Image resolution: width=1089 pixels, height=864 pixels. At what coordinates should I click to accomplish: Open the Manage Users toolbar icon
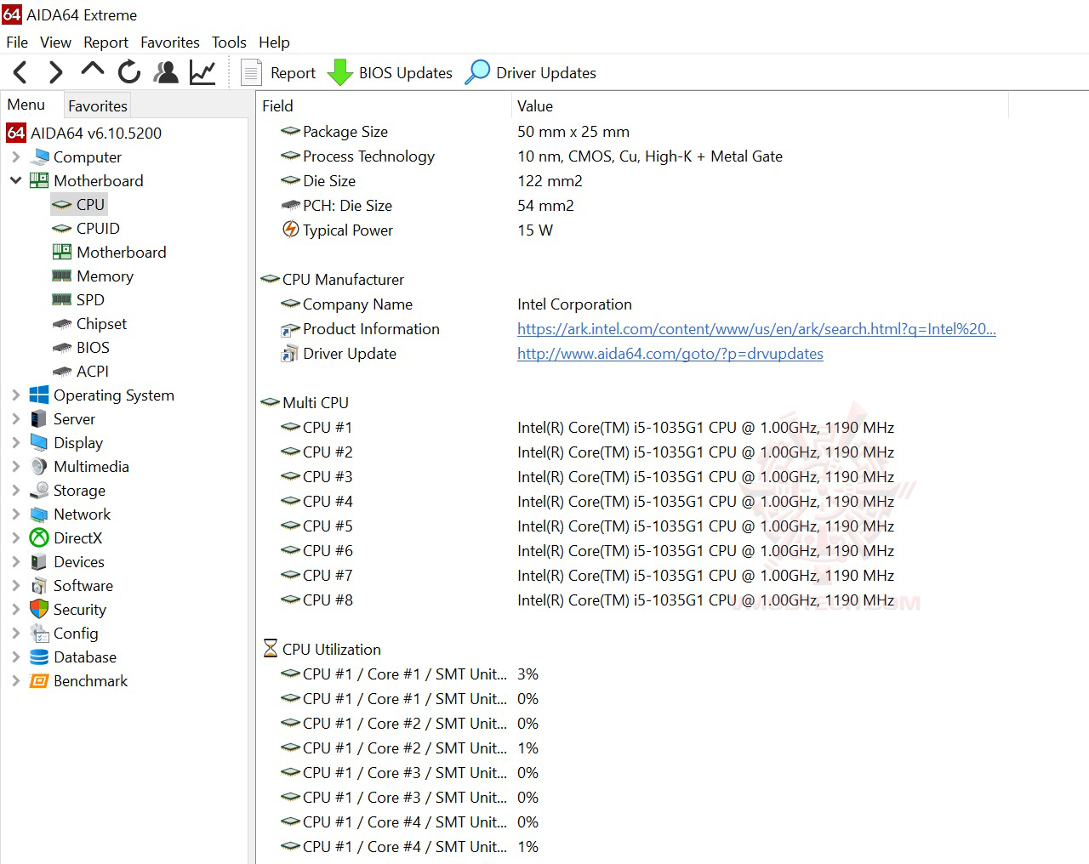click(x=166, y=72)
